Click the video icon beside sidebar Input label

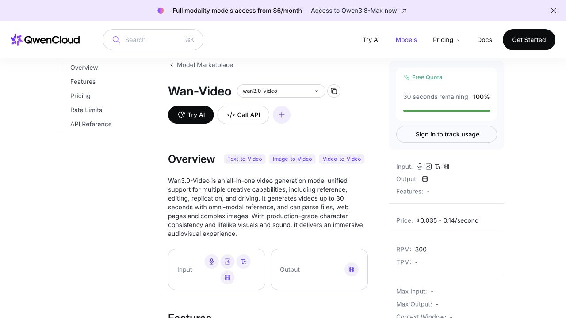click(x=446, y=167)
